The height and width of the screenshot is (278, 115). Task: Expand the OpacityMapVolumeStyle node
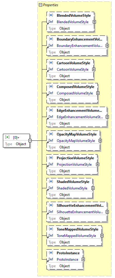[x=100, y=140]
